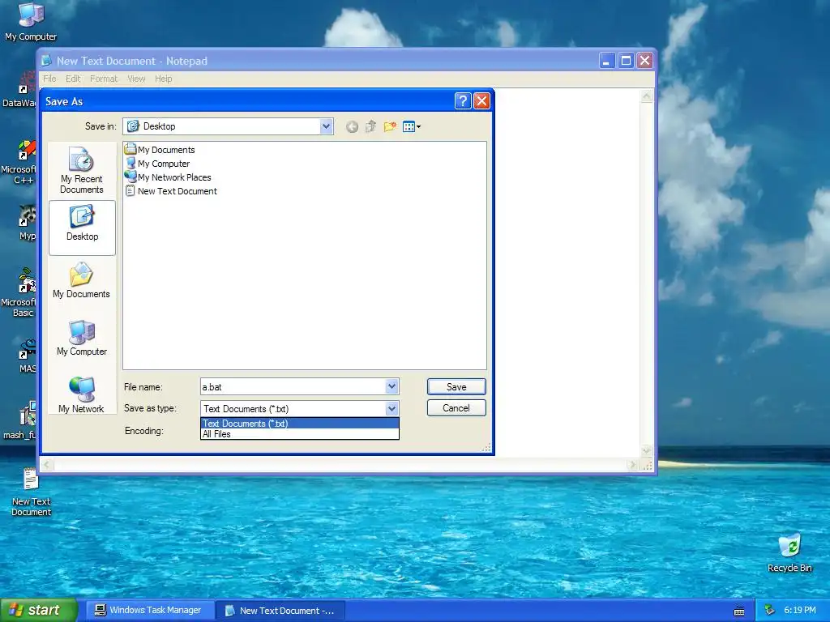This screenshot has width=830, height=622.
Task: Open the Start menu
Action: coord(39,611)
